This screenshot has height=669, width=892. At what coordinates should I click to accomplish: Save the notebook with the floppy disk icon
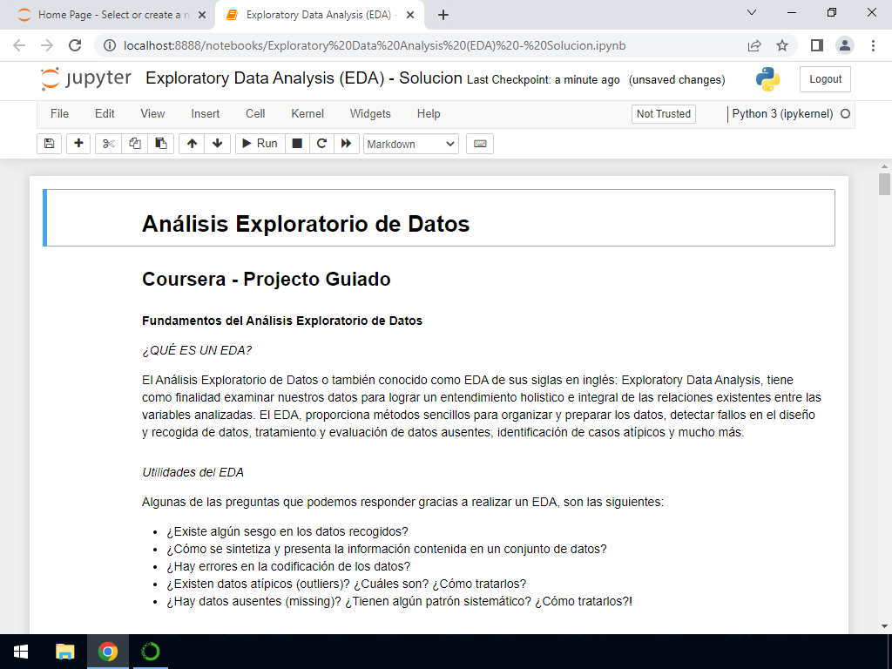point(49,144)
